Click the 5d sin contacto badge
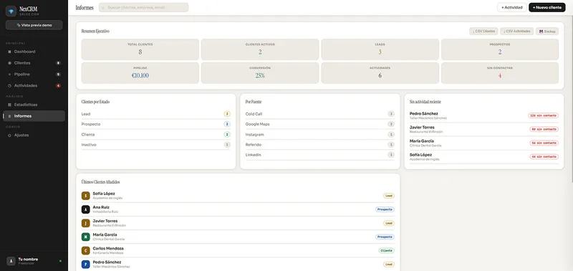 tap(544, 143)
